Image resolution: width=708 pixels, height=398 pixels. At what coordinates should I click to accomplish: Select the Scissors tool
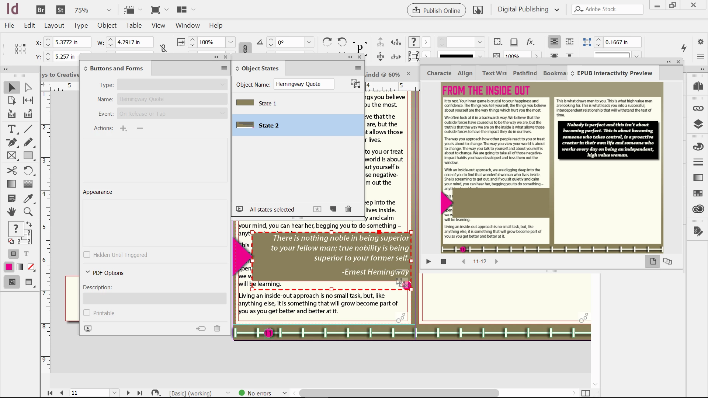click(11, 170)
